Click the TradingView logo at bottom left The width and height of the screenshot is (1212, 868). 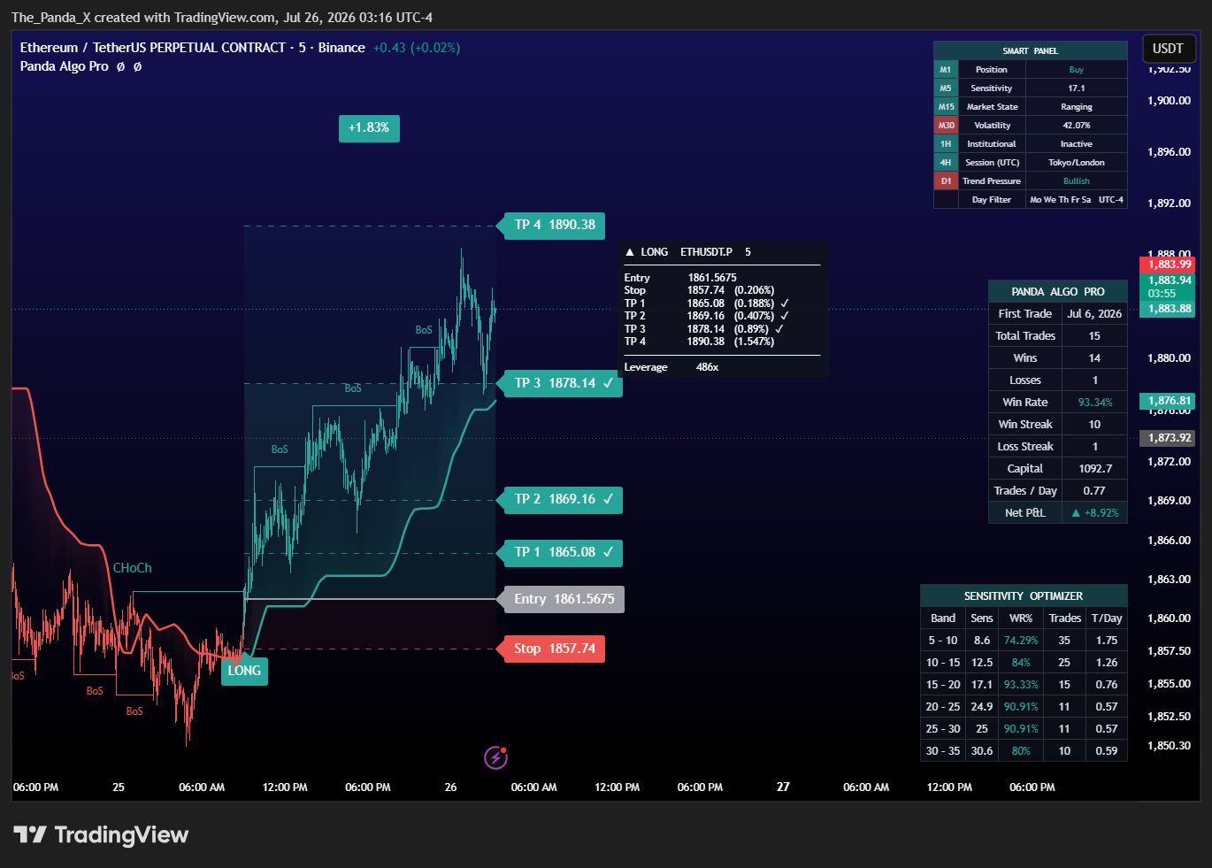(101, 834)
